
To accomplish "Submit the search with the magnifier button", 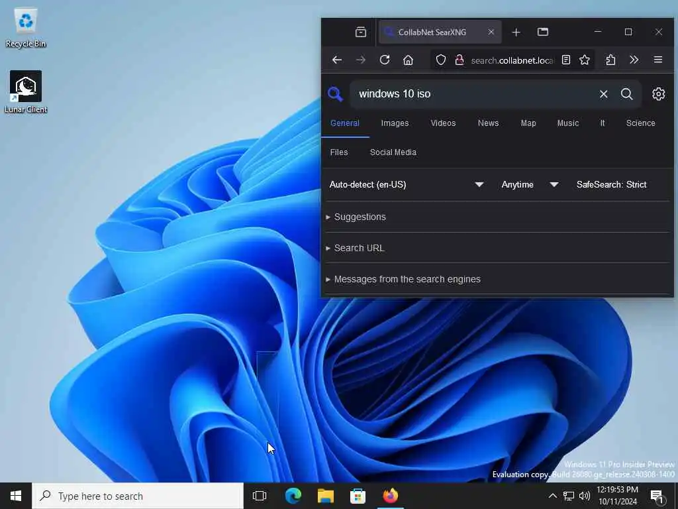I will coord(626,94).
